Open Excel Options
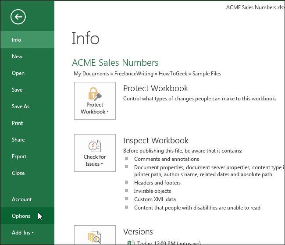This screenshot has width=285, height=245. [21, 216]
